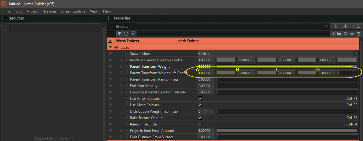Collapse the Properties panel header triangle
363x141 pixels.
click(x=112, y=18)
